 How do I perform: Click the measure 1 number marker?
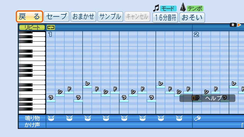pyautogui.click(x=50, y=34)
